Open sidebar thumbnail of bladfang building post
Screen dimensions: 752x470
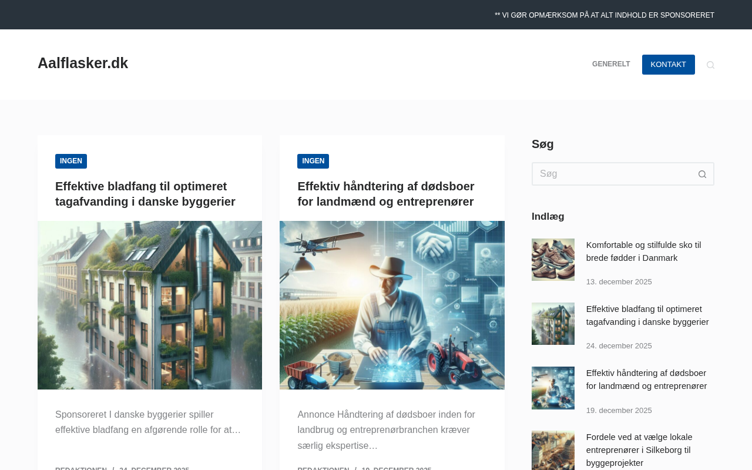553,324
